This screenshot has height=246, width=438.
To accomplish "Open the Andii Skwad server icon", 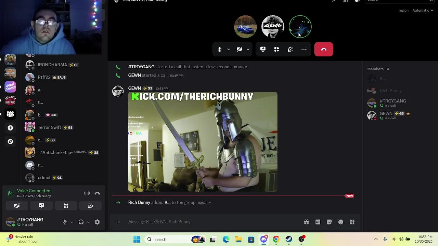I will (x=10, y=87).
